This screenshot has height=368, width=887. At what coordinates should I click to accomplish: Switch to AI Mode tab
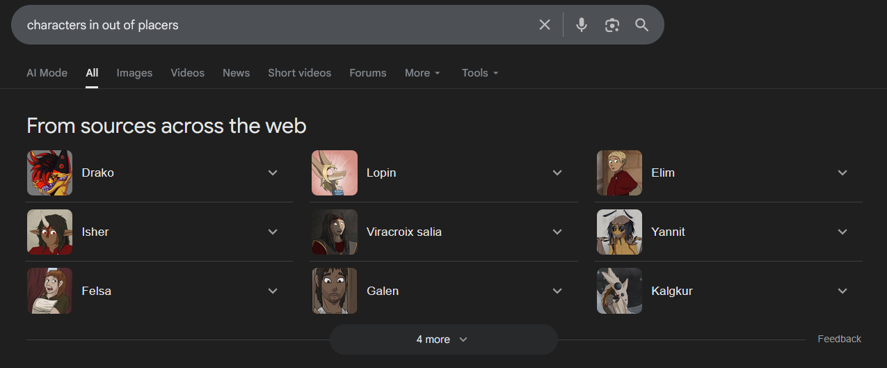(x=47, y=72)
